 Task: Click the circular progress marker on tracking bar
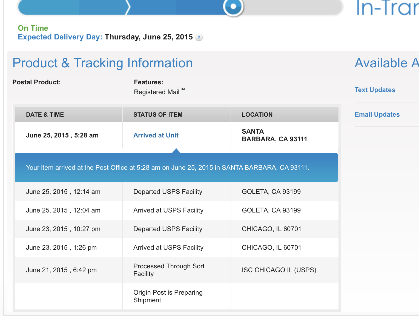[233, 6]
